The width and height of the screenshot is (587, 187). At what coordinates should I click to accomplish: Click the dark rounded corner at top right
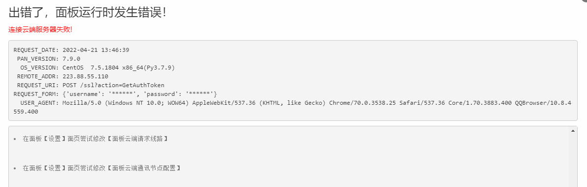point(585,1)
